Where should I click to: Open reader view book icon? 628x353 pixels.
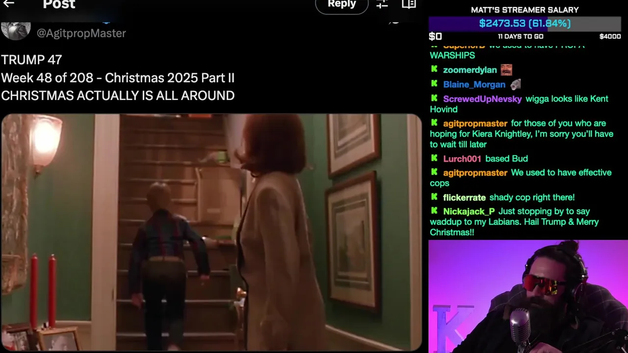point(409,4)
